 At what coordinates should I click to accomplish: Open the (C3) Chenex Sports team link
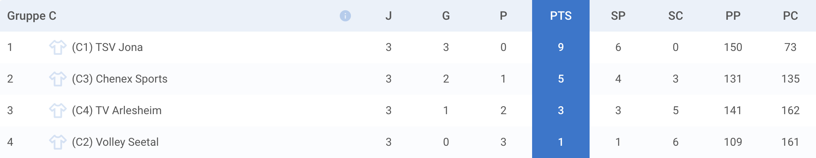tap(120, 79)
